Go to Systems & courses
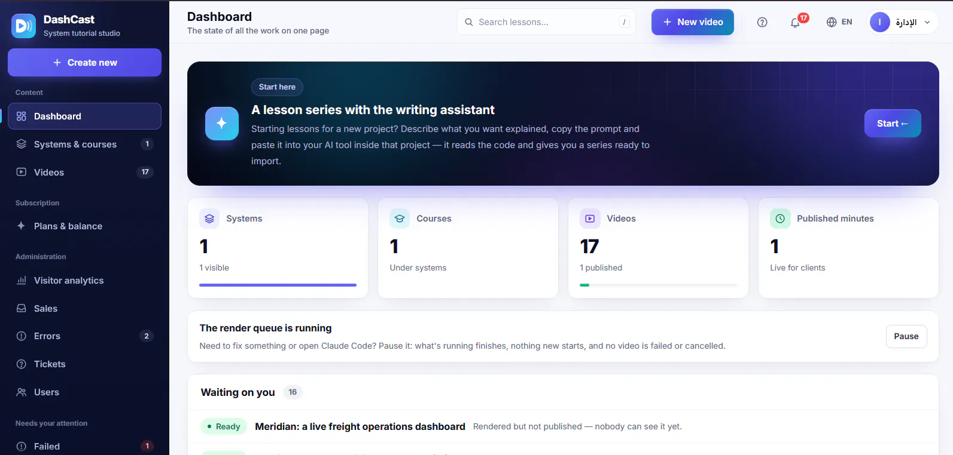 (84, 144)
